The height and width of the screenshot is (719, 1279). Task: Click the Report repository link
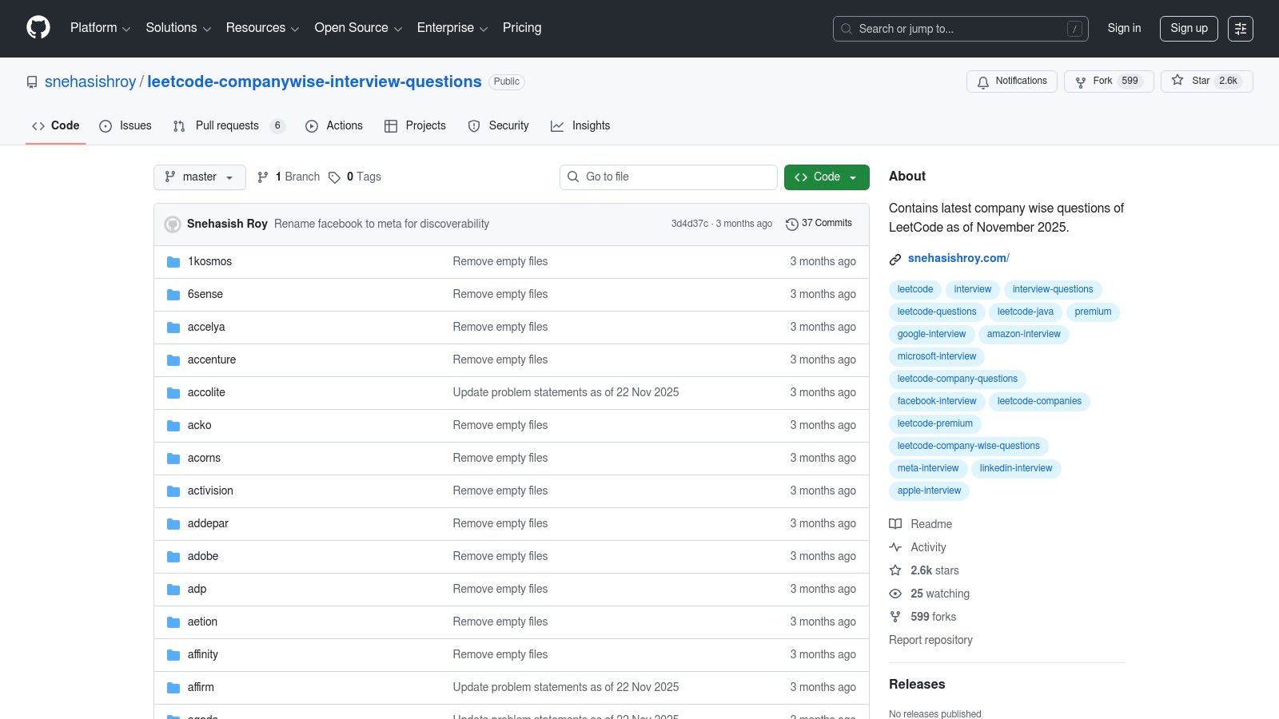[x=930, y=640]
